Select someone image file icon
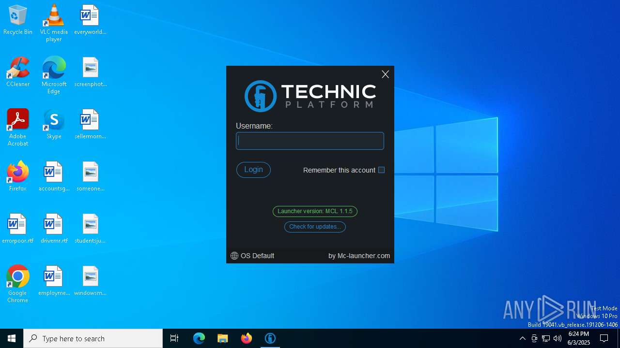The image size is (620, 348). 90,177
